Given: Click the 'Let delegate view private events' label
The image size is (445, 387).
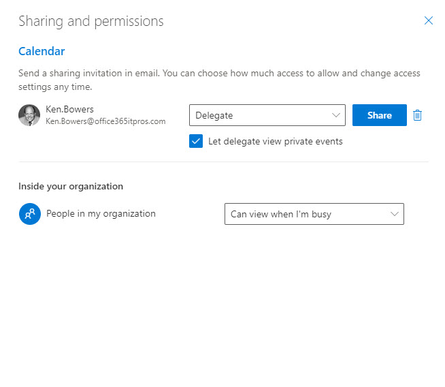Looking at the screenshot, I should point(276,142).
